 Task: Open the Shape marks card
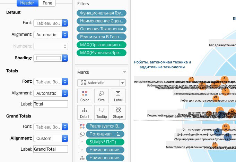point(118,112)
